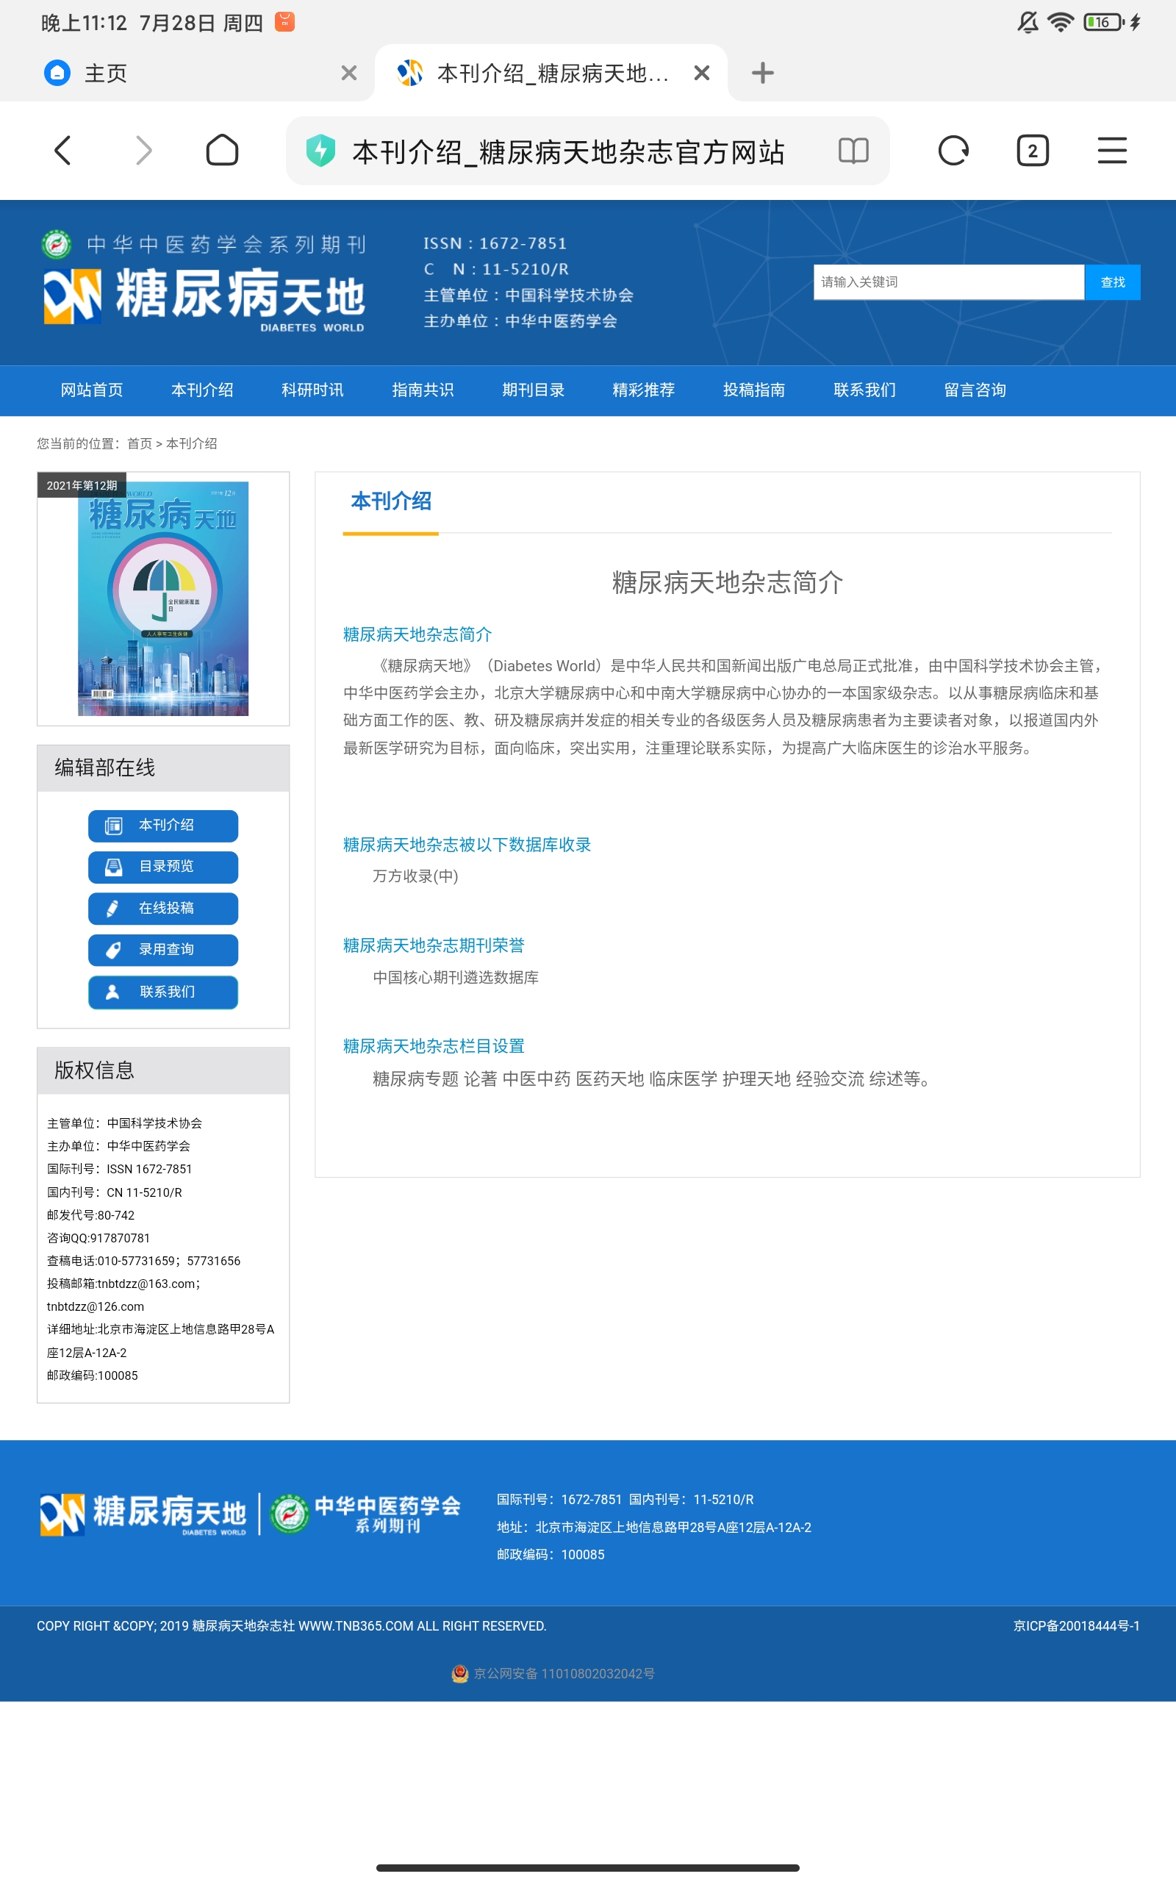This screenshot has height=1882, width=1176.
Task: Select the 本刊介绍 content tab heading
Action: coord(391,501)
